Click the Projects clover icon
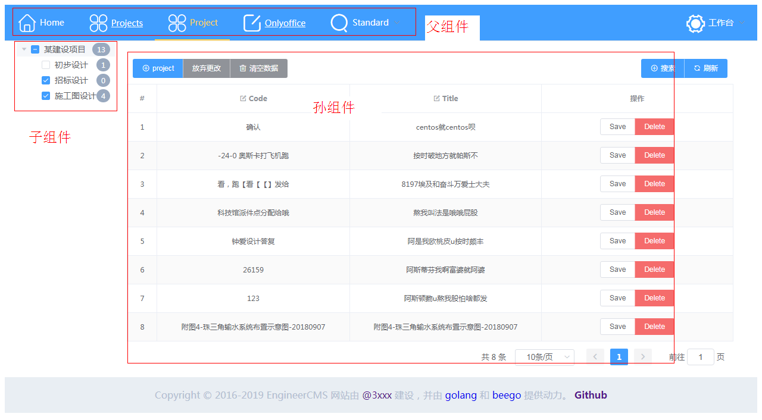 pos(98,23)
